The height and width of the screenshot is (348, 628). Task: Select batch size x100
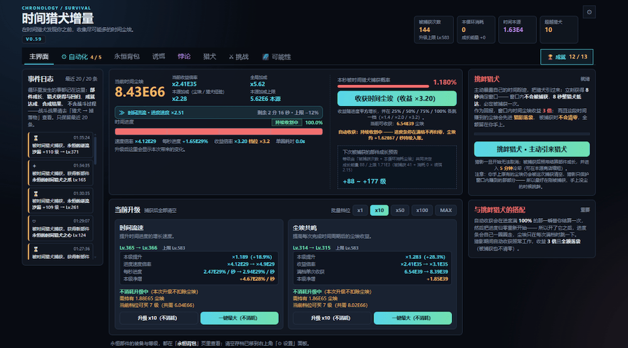point(422,210)
